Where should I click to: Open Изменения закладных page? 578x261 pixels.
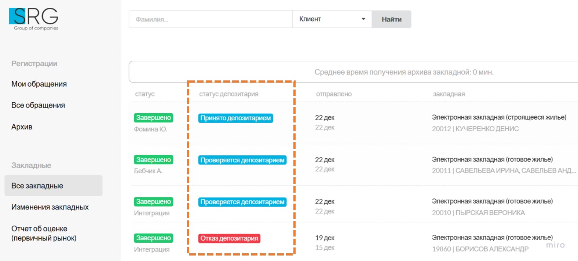coord(50,207)
